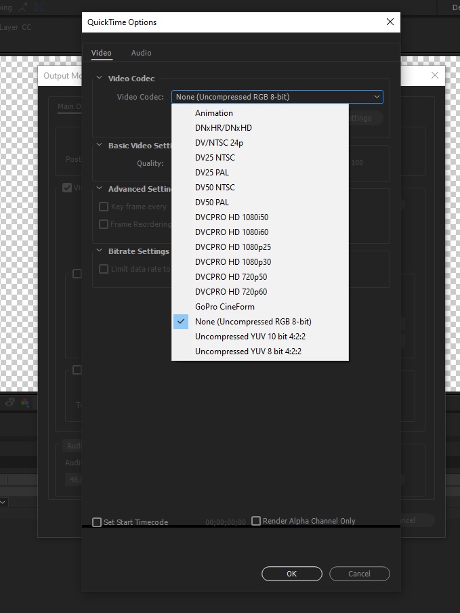Enable Key frame every checkbox

[104, 207]
